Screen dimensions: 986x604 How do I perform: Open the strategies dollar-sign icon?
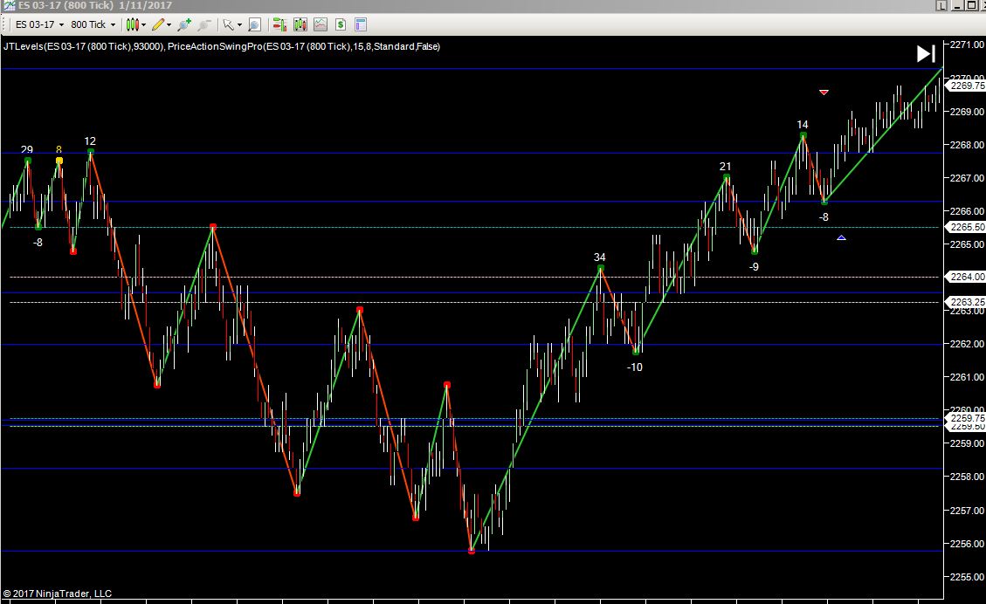tap(341, 24)
